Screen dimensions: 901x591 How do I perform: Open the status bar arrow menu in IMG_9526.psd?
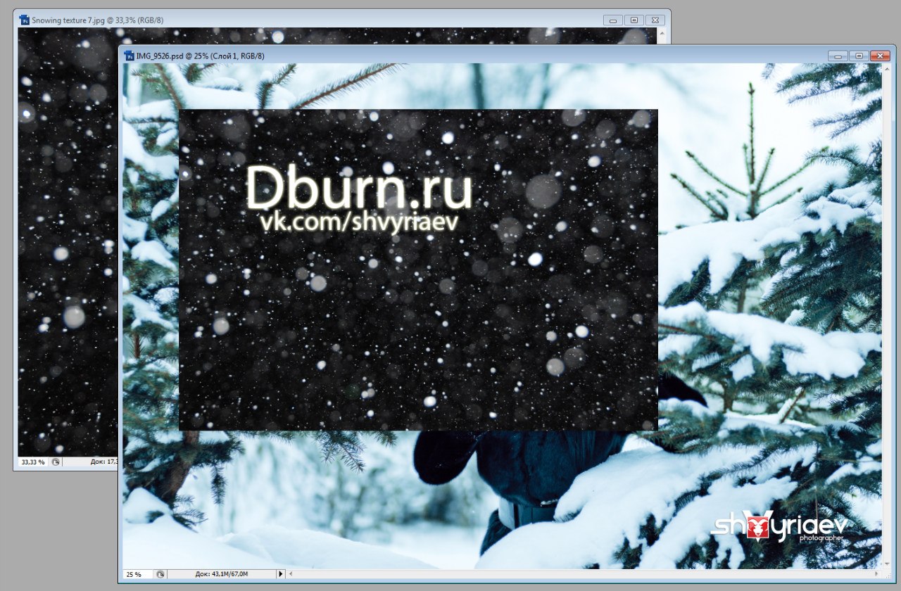coord(281,574)
